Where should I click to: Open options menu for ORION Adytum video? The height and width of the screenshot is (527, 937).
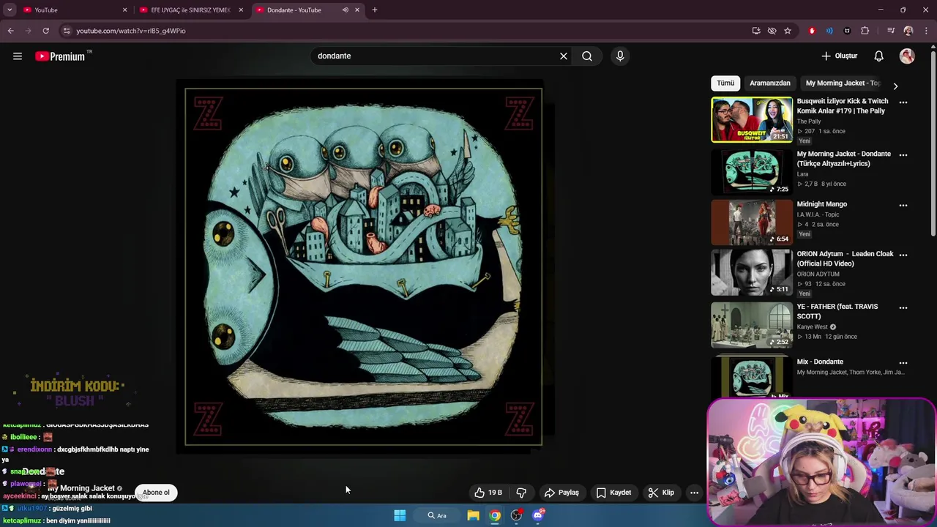click(903, 255)
